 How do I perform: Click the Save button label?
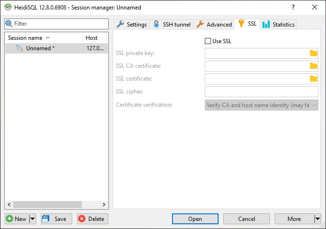(60, 219)
